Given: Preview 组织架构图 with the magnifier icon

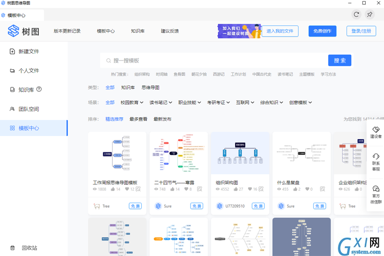Looking at the screenshot, I should point(261,189).
